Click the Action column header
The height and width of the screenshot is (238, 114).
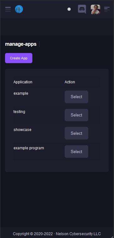pyautogui.click(x=70, y=82)
